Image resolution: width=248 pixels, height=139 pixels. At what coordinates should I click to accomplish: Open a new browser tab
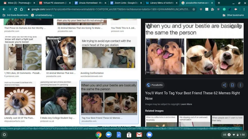click(219, 3)
